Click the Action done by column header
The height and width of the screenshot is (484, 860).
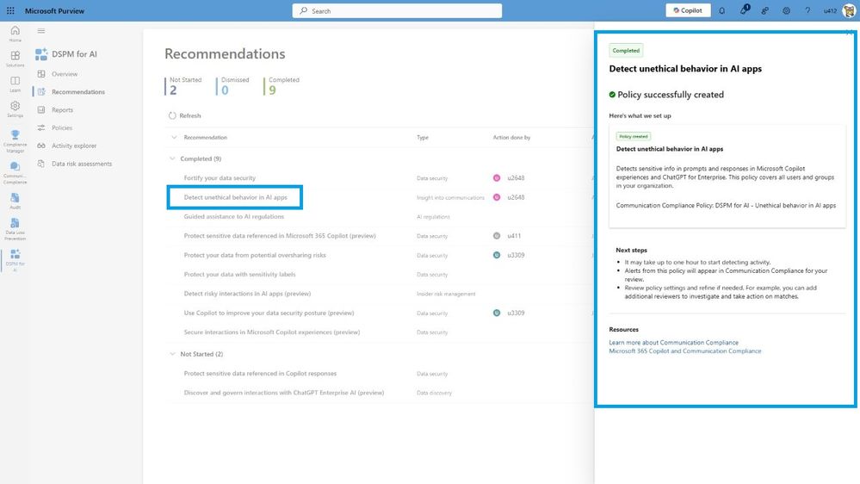pyautogui.click(x=511, y=138)
